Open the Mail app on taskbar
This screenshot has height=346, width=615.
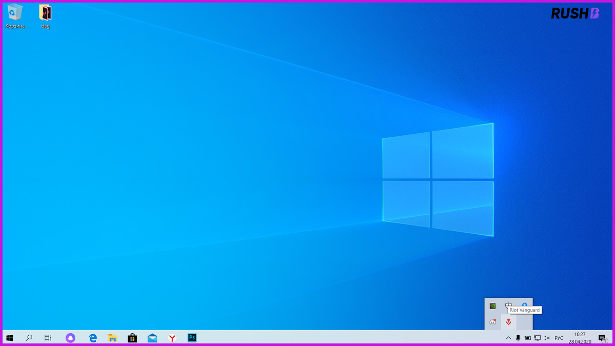(152, 338)
